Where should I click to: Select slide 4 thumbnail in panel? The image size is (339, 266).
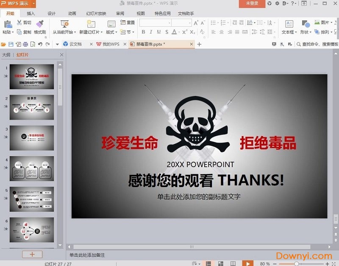point(32,168)
